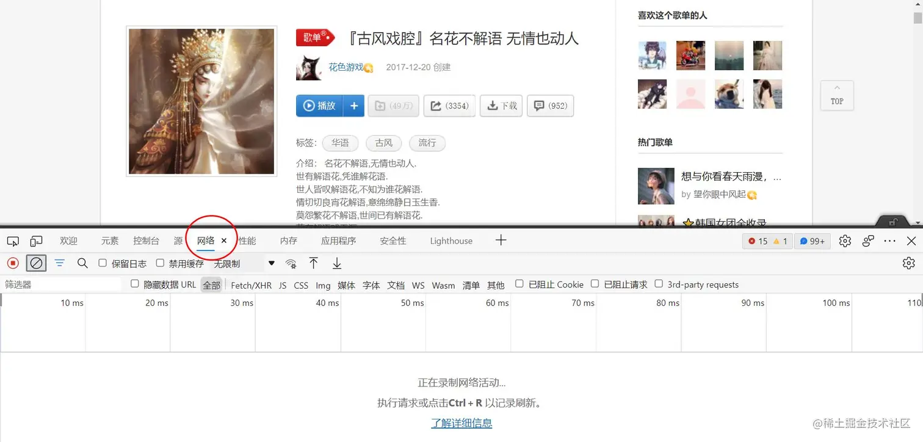
Task: Enable the 保留日志 checkbox
Action: click(102, 263)
